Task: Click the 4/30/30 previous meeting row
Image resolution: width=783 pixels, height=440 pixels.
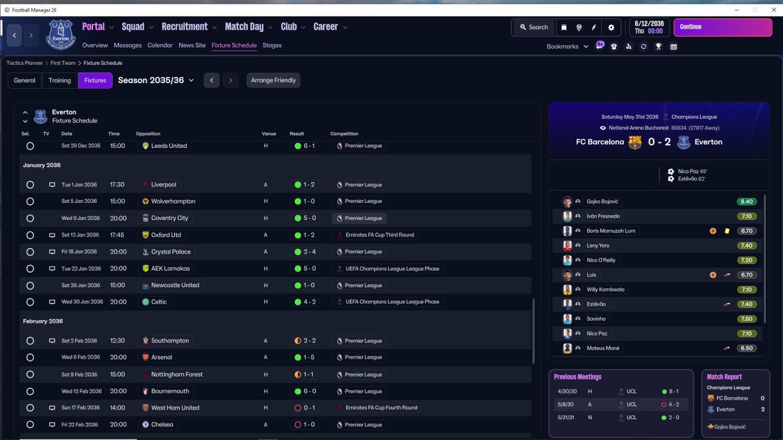Action: (x=620, y=391)
